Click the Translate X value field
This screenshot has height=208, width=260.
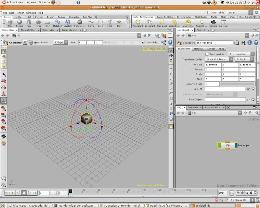pos(213,65)
